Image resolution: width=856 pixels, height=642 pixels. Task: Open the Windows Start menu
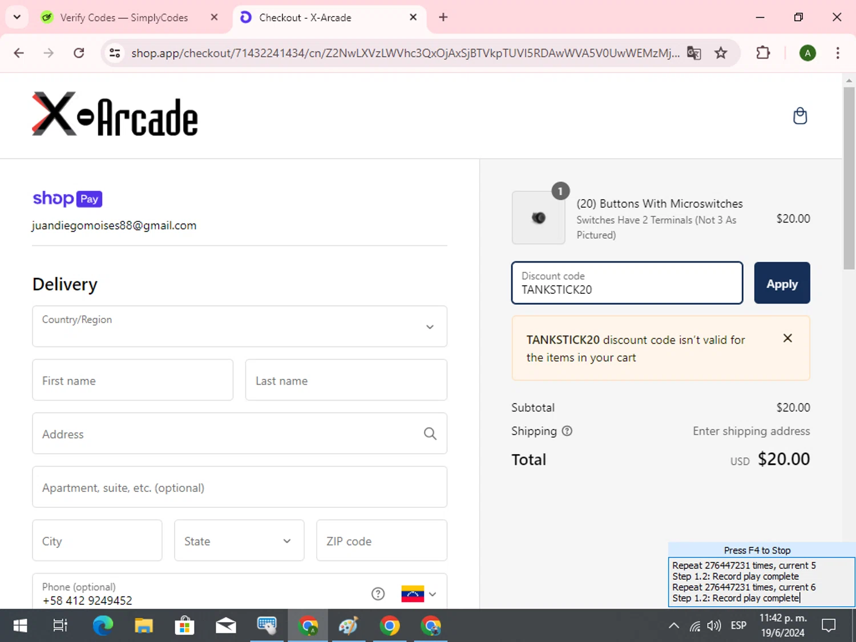coord(20,626)
